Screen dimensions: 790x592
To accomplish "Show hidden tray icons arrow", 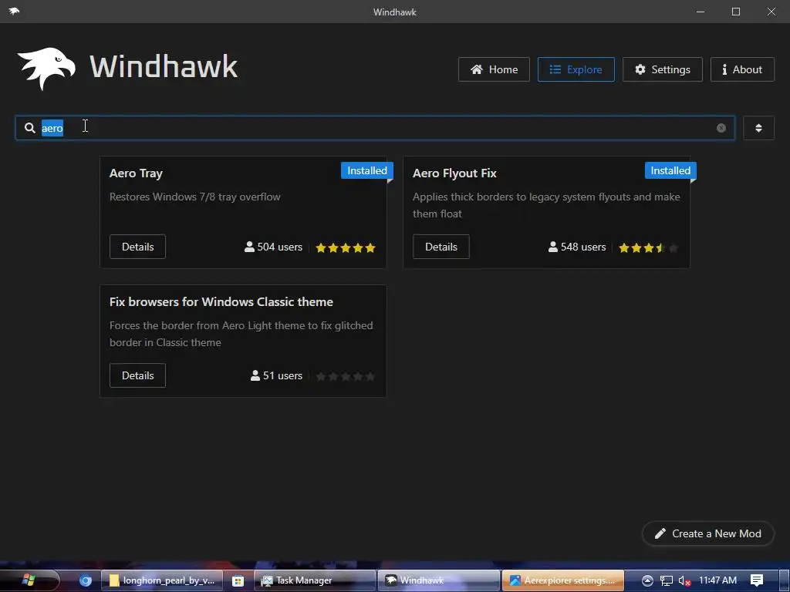I will click(x=647, y=581).
